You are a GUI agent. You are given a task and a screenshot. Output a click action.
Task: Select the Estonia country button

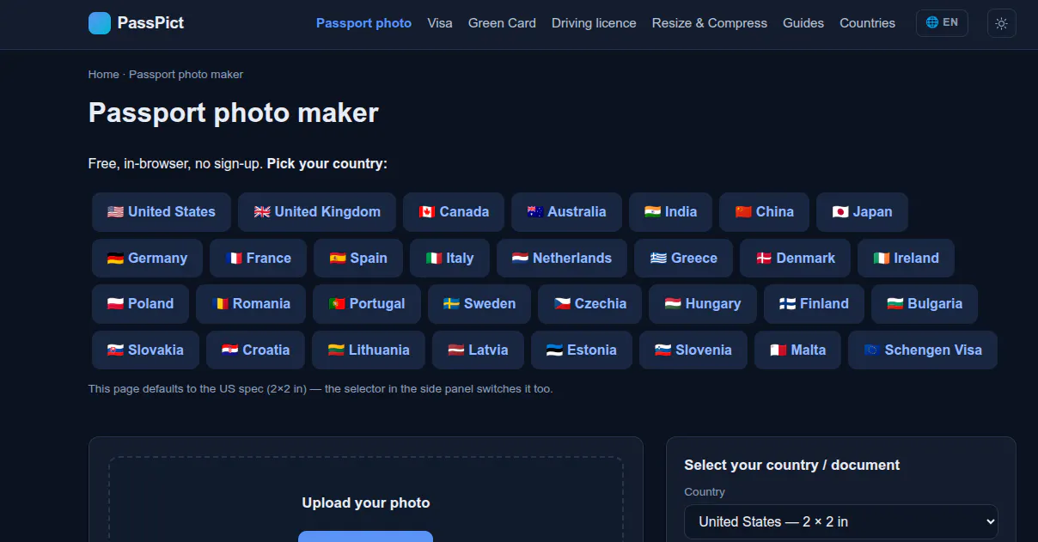[582, 350]
